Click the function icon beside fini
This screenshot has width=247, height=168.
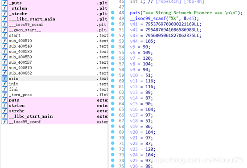click(x=5, y=89)
